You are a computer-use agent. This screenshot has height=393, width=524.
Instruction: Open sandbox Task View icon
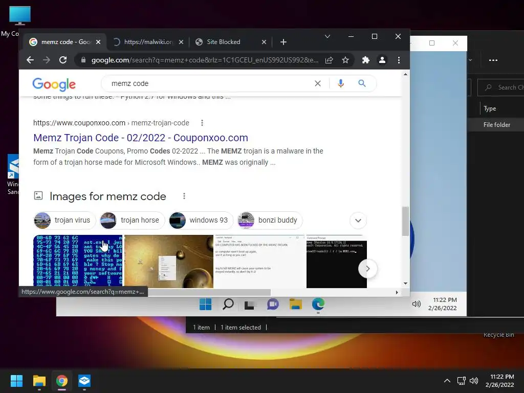point(250,305)
